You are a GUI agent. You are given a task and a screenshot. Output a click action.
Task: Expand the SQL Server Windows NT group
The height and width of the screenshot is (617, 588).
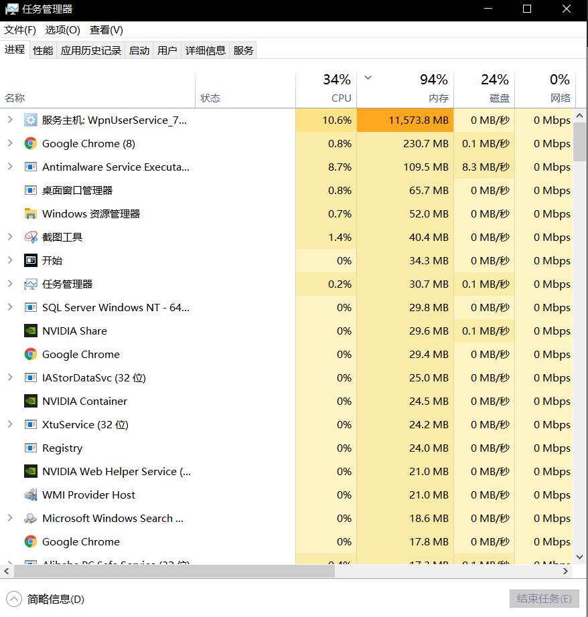(10, 307)
